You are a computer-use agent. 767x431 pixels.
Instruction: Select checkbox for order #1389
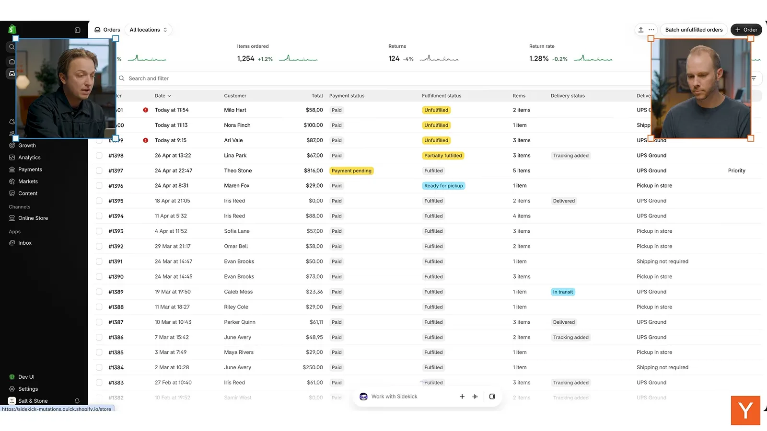99,292
